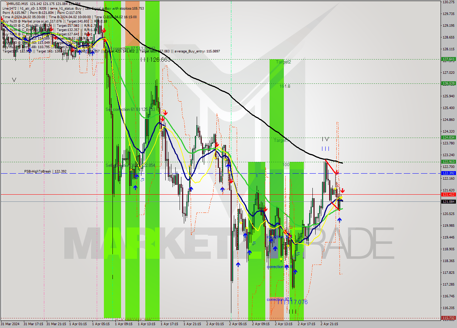
Task: Click the red sell arrow just before the 2 Apr 05:15 drop
Action: (231, 181)
